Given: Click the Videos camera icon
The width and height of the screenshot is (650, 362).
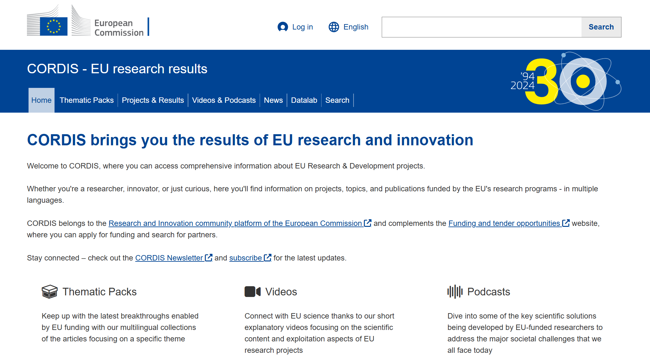Looking at the screenshot, I should point(252,292).
